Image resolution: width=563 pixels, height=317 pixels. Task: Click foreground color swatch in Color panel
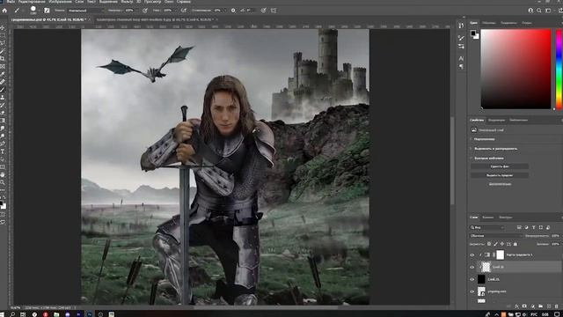[473, 33]
